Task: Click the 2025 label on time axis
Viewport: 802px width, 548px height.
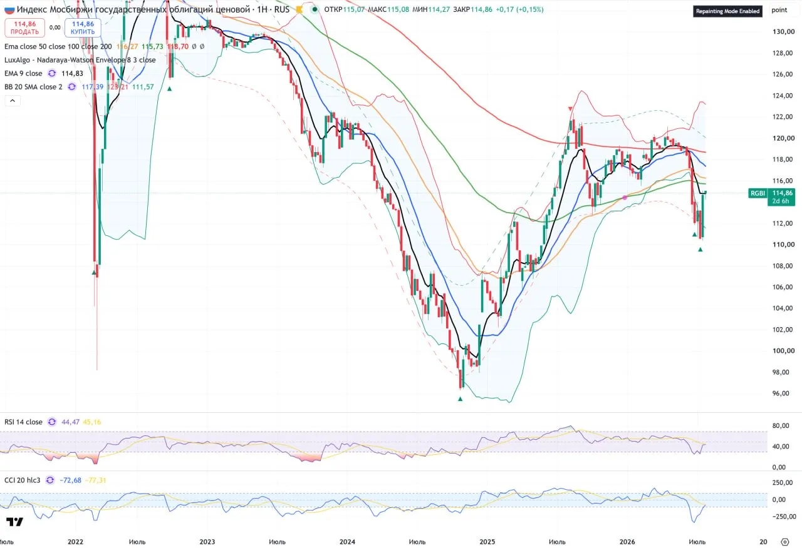Action: pos(487,542)
